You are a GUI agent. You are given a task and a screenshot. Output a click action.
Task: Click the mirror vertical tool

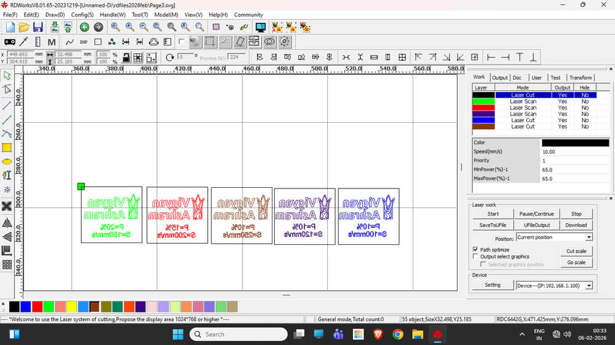point(7,236)
